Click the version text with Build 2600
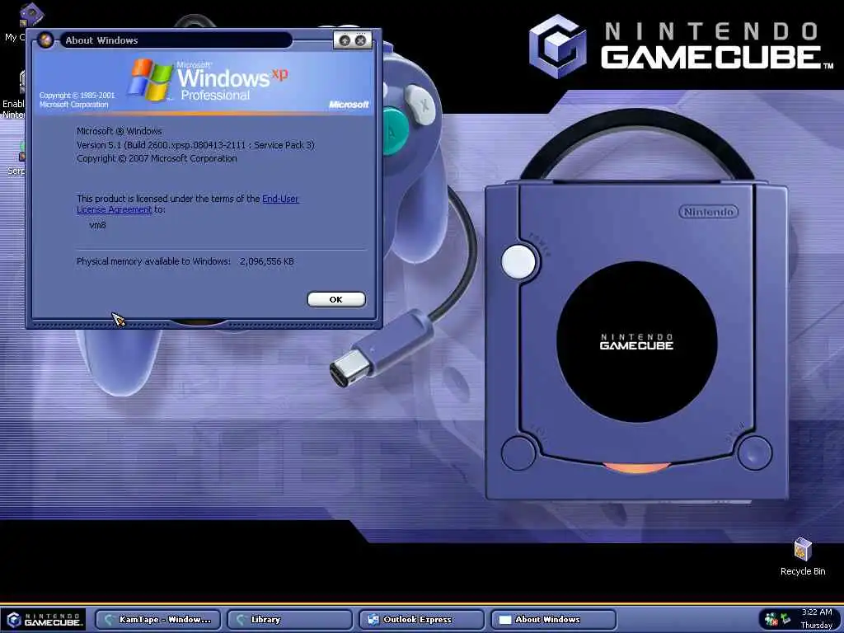This screenshot has width=844, height=633. 195,145
